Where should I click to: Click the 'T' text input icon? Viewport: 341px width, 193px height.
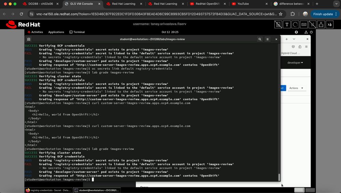point(287,25)
